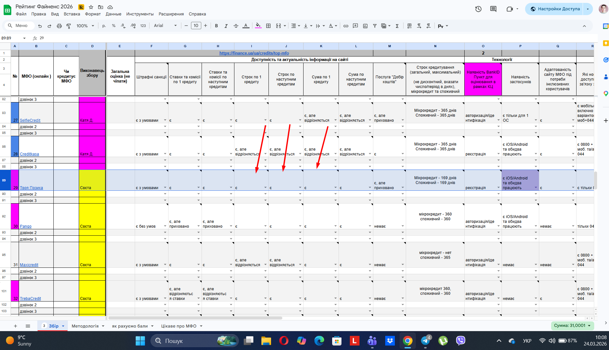609x350 pixels.
Task: Move document to a folder
Action: click(x=101, y=7)
